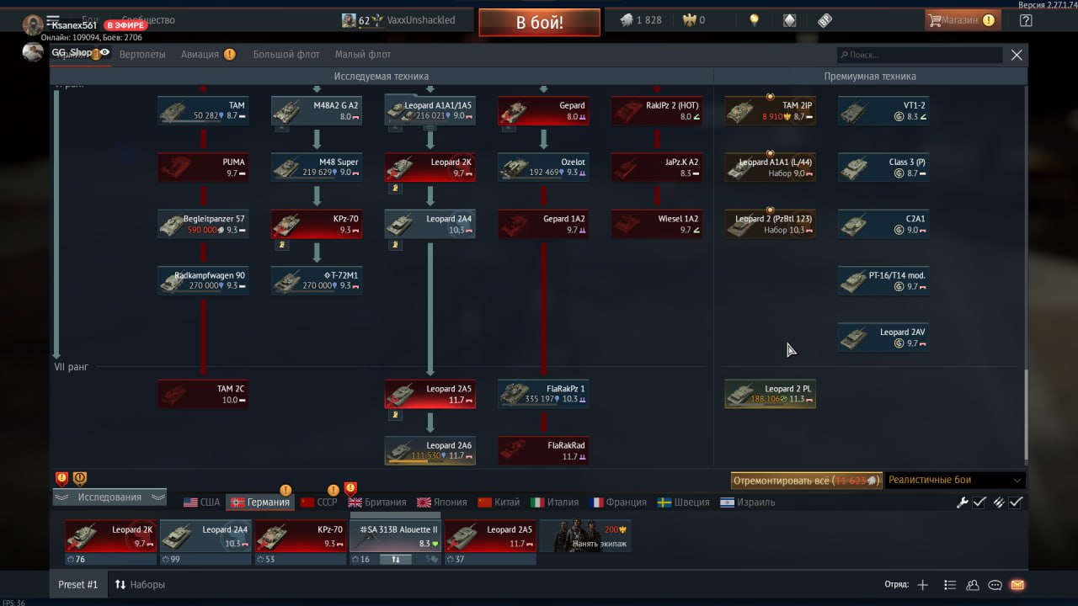
Task: Open the Наборы presets button
Action: click(140, 584)
